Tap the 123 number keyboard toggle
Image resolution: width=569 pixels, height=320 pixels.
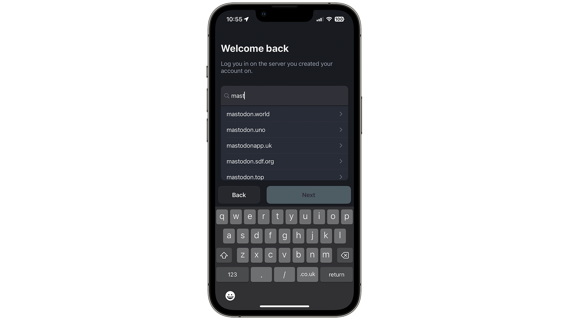[x=233, y=274]
